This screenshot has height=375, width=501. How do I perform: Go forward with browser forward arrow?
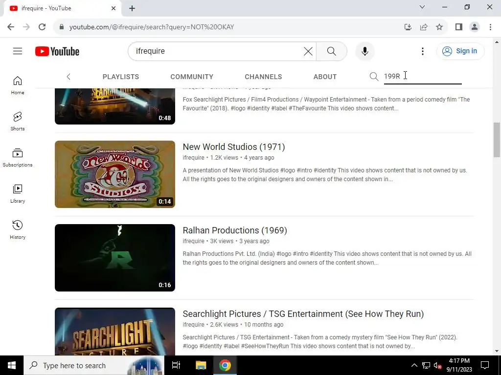pos(26,27)
